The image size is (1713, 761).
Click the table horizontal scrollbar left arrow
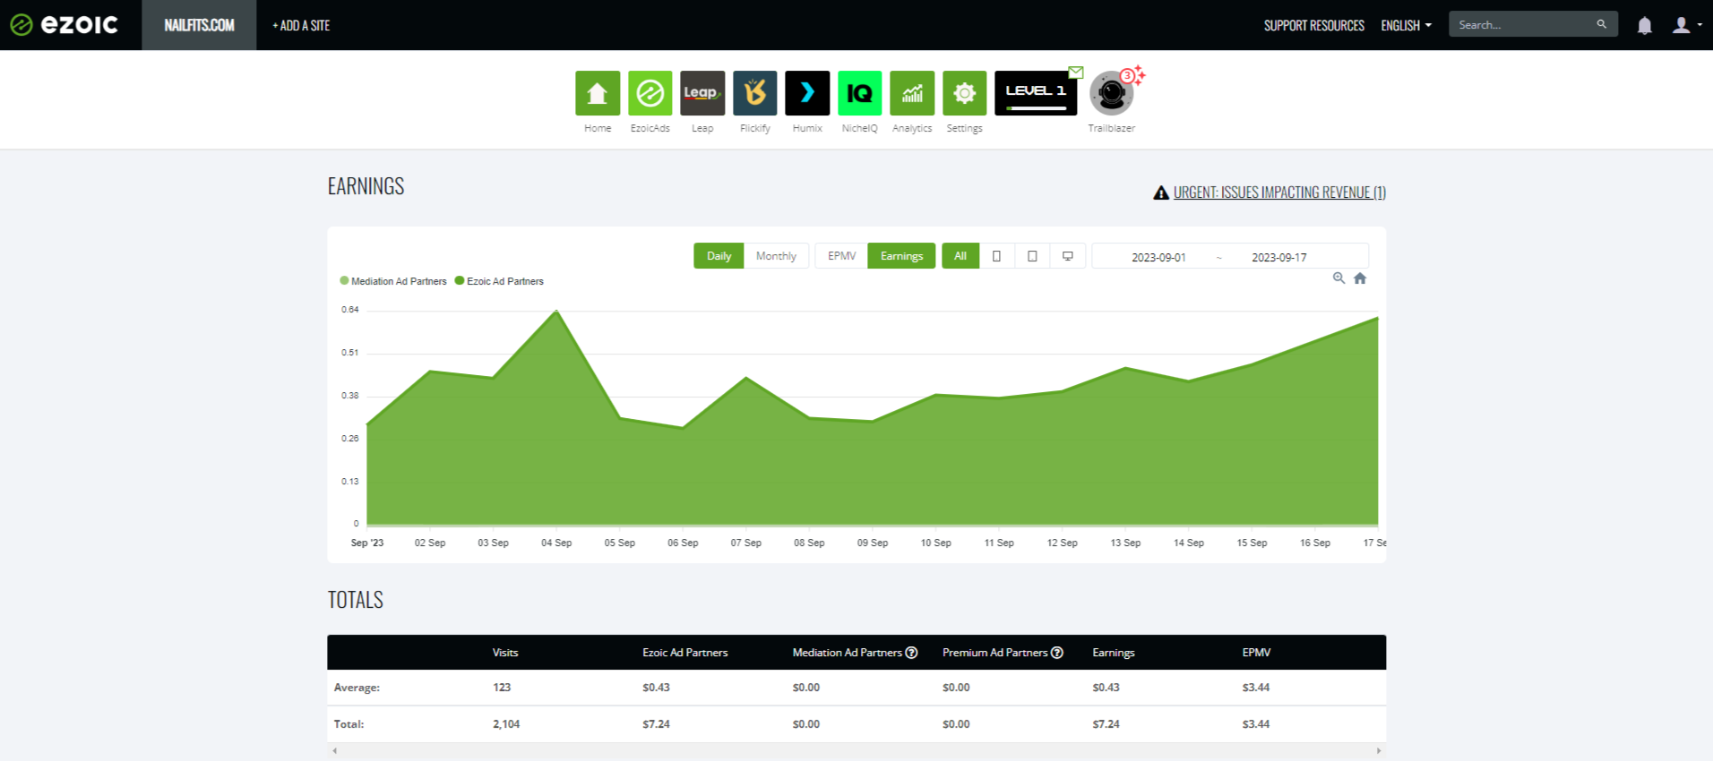(335, 750)
